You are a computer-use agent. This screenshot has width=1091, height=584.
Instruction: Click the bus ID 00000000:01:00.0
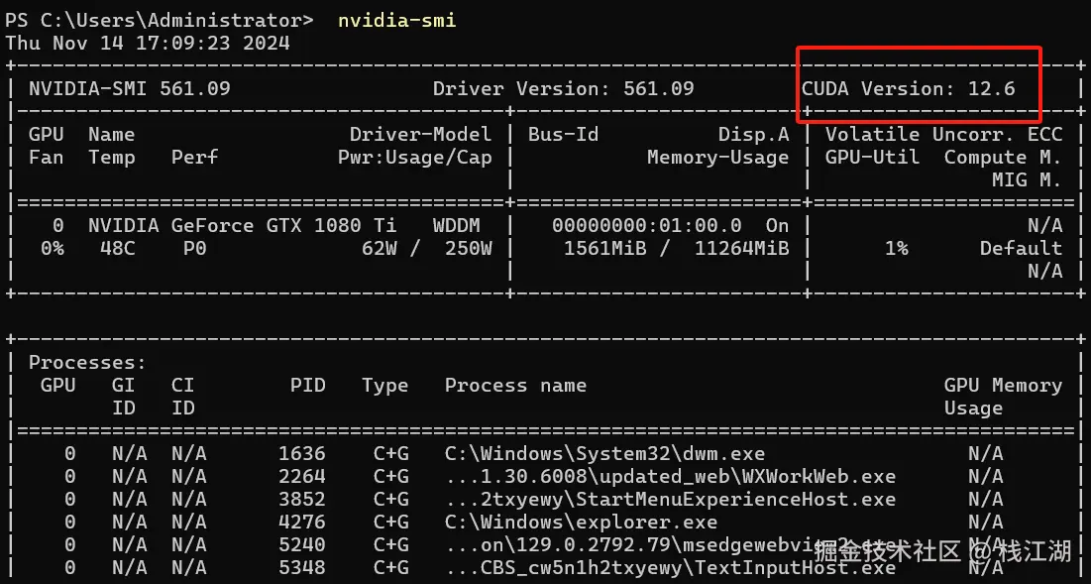[646, 225]
